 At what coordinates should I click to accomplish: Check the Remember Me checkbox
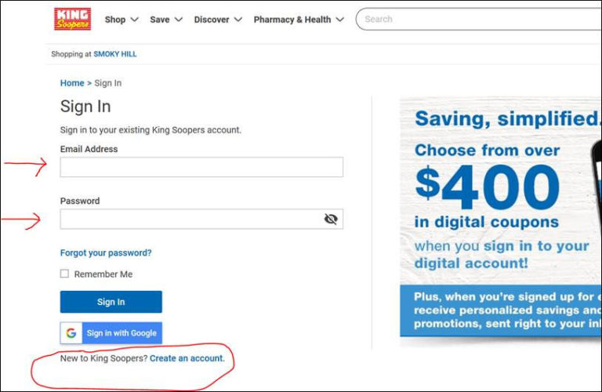click(64, 274)
